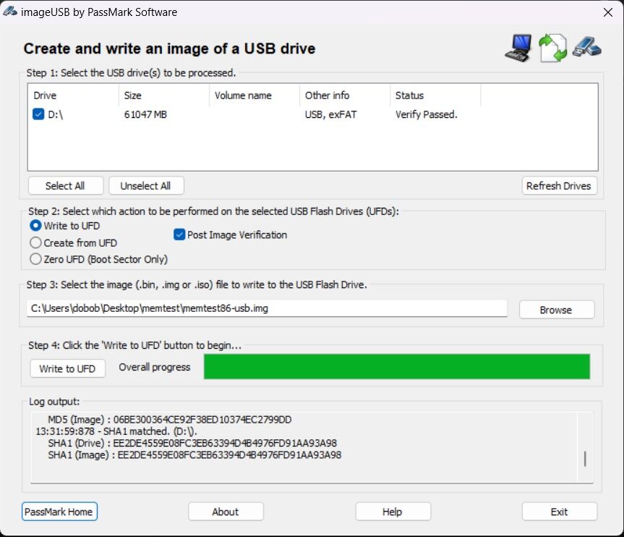624x537 pixels.
Task: Click the Drive column header
Action: pos(73,96)
